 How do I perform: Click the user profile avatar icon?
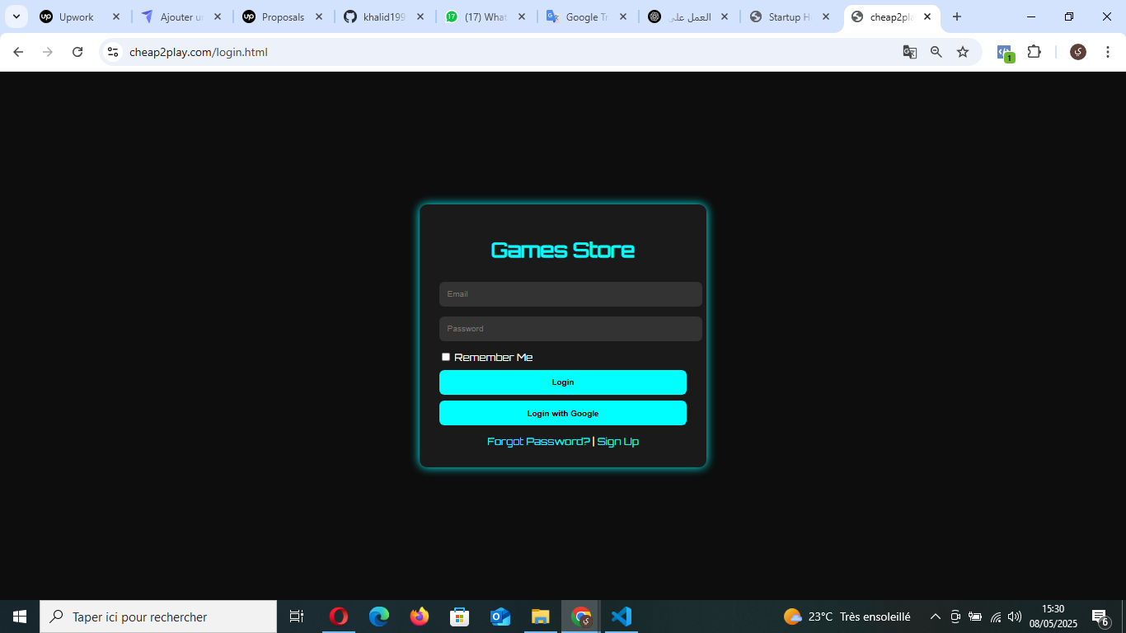click(x=1078, y=52)
